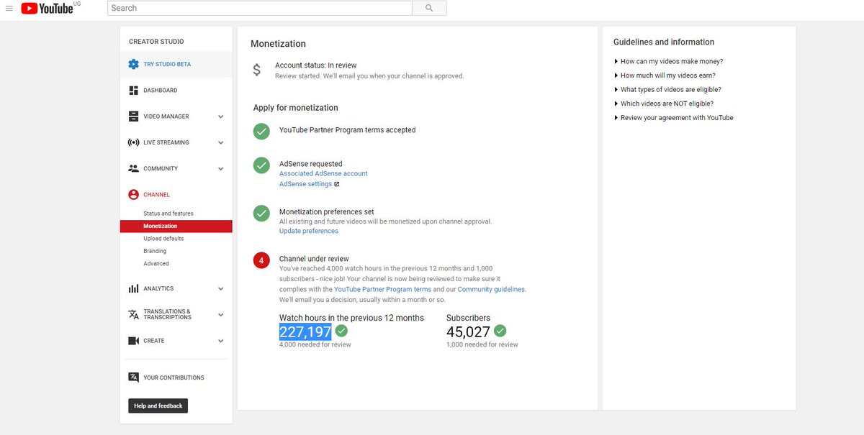The height and width of the screenshot is (435, 864).
Task: Click green check beside Monetization preferences set
Action: pos(261,213)
